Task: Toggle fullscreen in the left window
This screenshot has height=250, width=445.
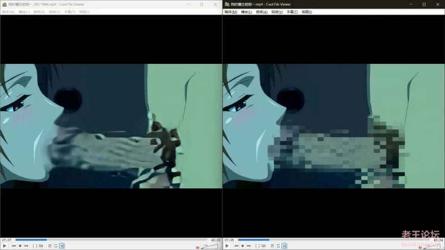Action: [x=35, y=246]
